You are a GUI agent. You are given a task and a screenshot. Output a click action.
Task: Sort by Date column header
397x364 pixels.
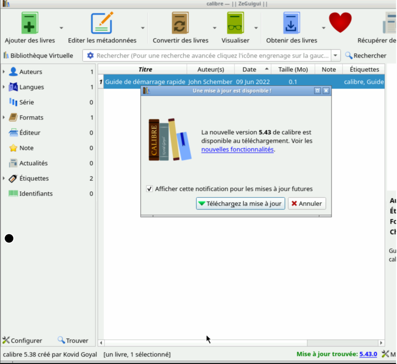tap(253, 69)
